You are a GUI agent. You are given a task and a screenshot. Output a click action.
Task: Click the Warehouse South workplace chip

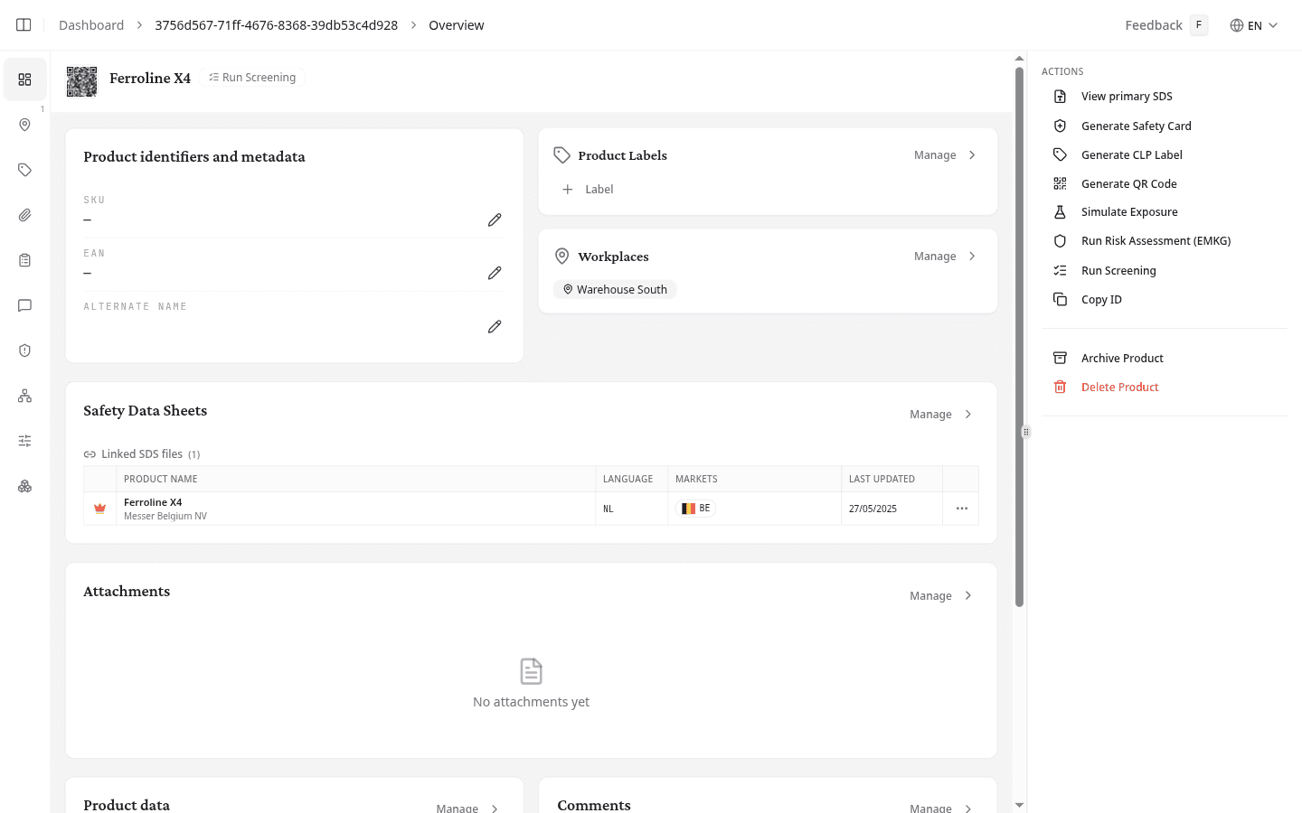(x=615, y=290)
